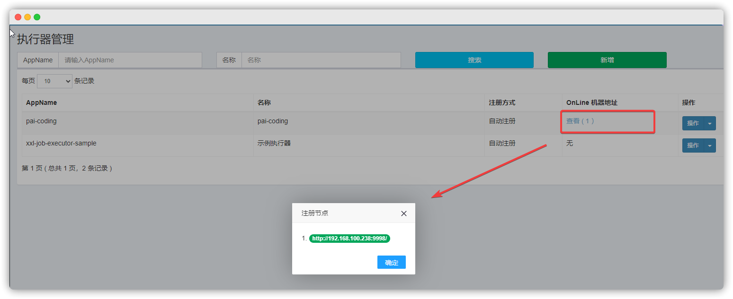Select the 注册节点 dialog title
The width and height of the screenshot is (733, 299).
click(315, 213)
